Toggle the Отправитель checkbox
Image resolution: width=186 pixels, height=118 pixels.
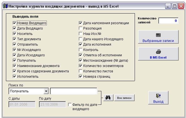coord(14,44)
